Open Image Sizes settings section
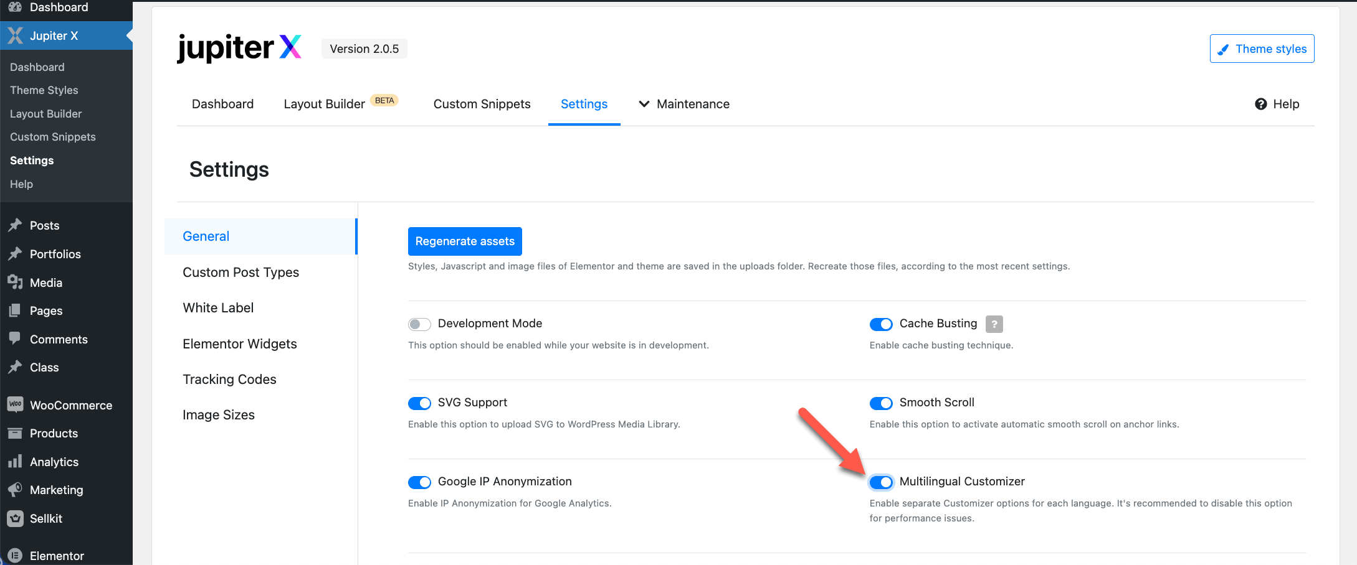Viewport: 1357px width, 565px height. [x=219, y=415]
